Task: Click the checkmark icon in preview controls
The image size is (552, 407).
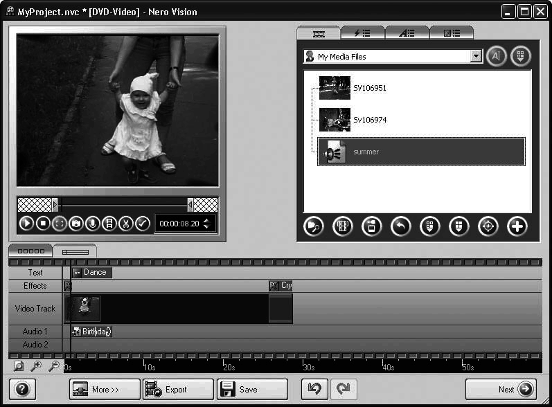Action: [143, 224]
